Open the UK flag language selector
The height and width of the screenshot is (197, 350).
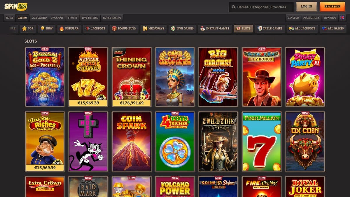pos(342,18)
